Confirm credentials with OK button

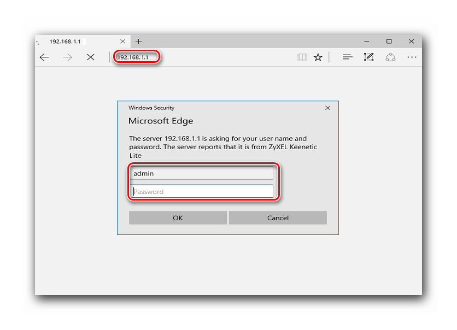(178, 218)
